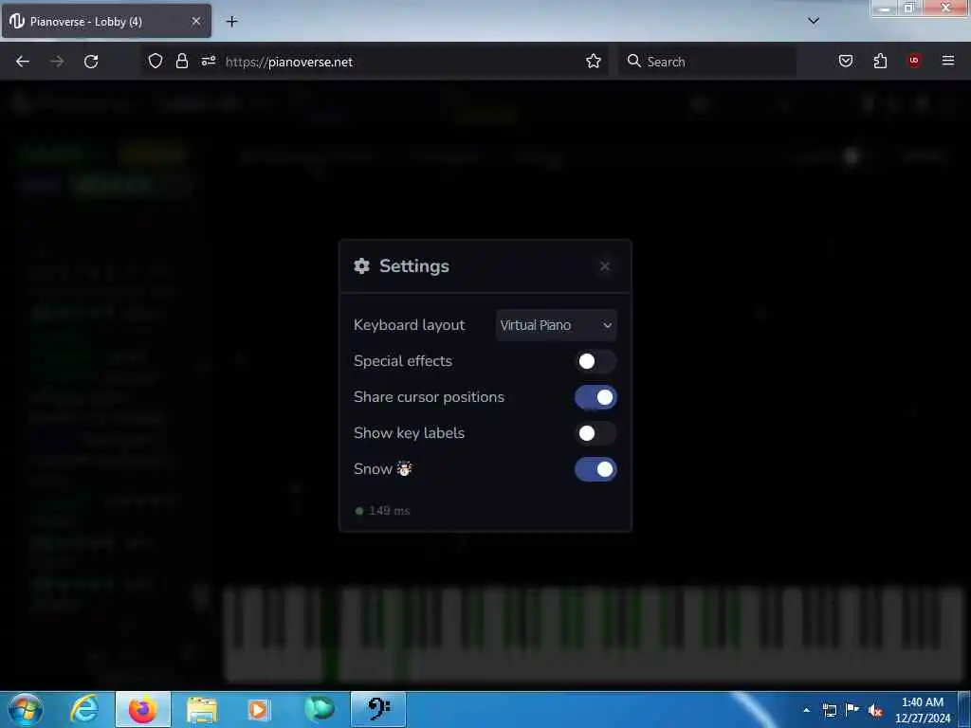Open Windows Explorer folder in taskbar
971x728 pixels.
tap(202, 709)
